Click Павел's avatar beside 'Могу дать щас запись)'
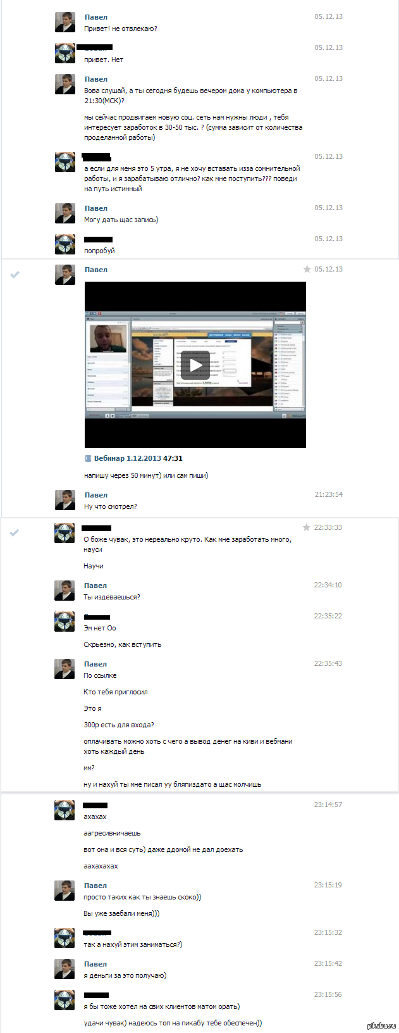Image resolution: width=399 pixels, height=1033 pixels. coord(65,213)
